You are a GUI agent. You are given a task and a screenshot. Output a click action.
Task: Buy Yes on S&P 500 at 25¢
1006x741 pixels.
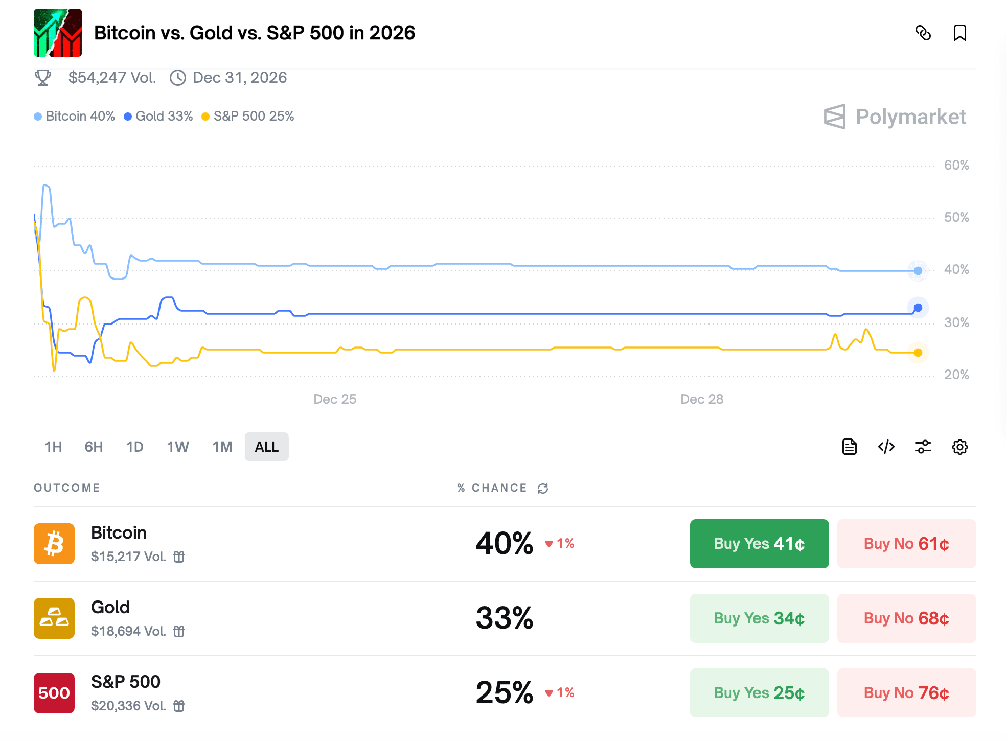coord(759,693)
